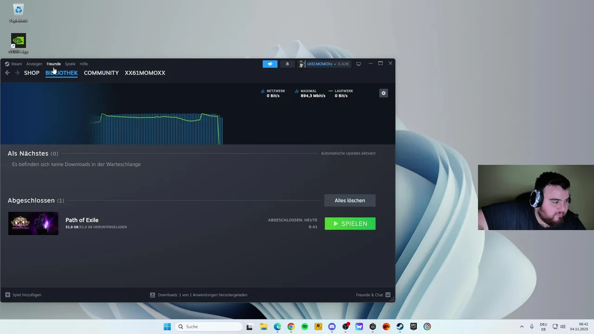This screenshot has width=594, height=334.
Task: Open the clock showing 06:42
Action: tap(580, 327)
